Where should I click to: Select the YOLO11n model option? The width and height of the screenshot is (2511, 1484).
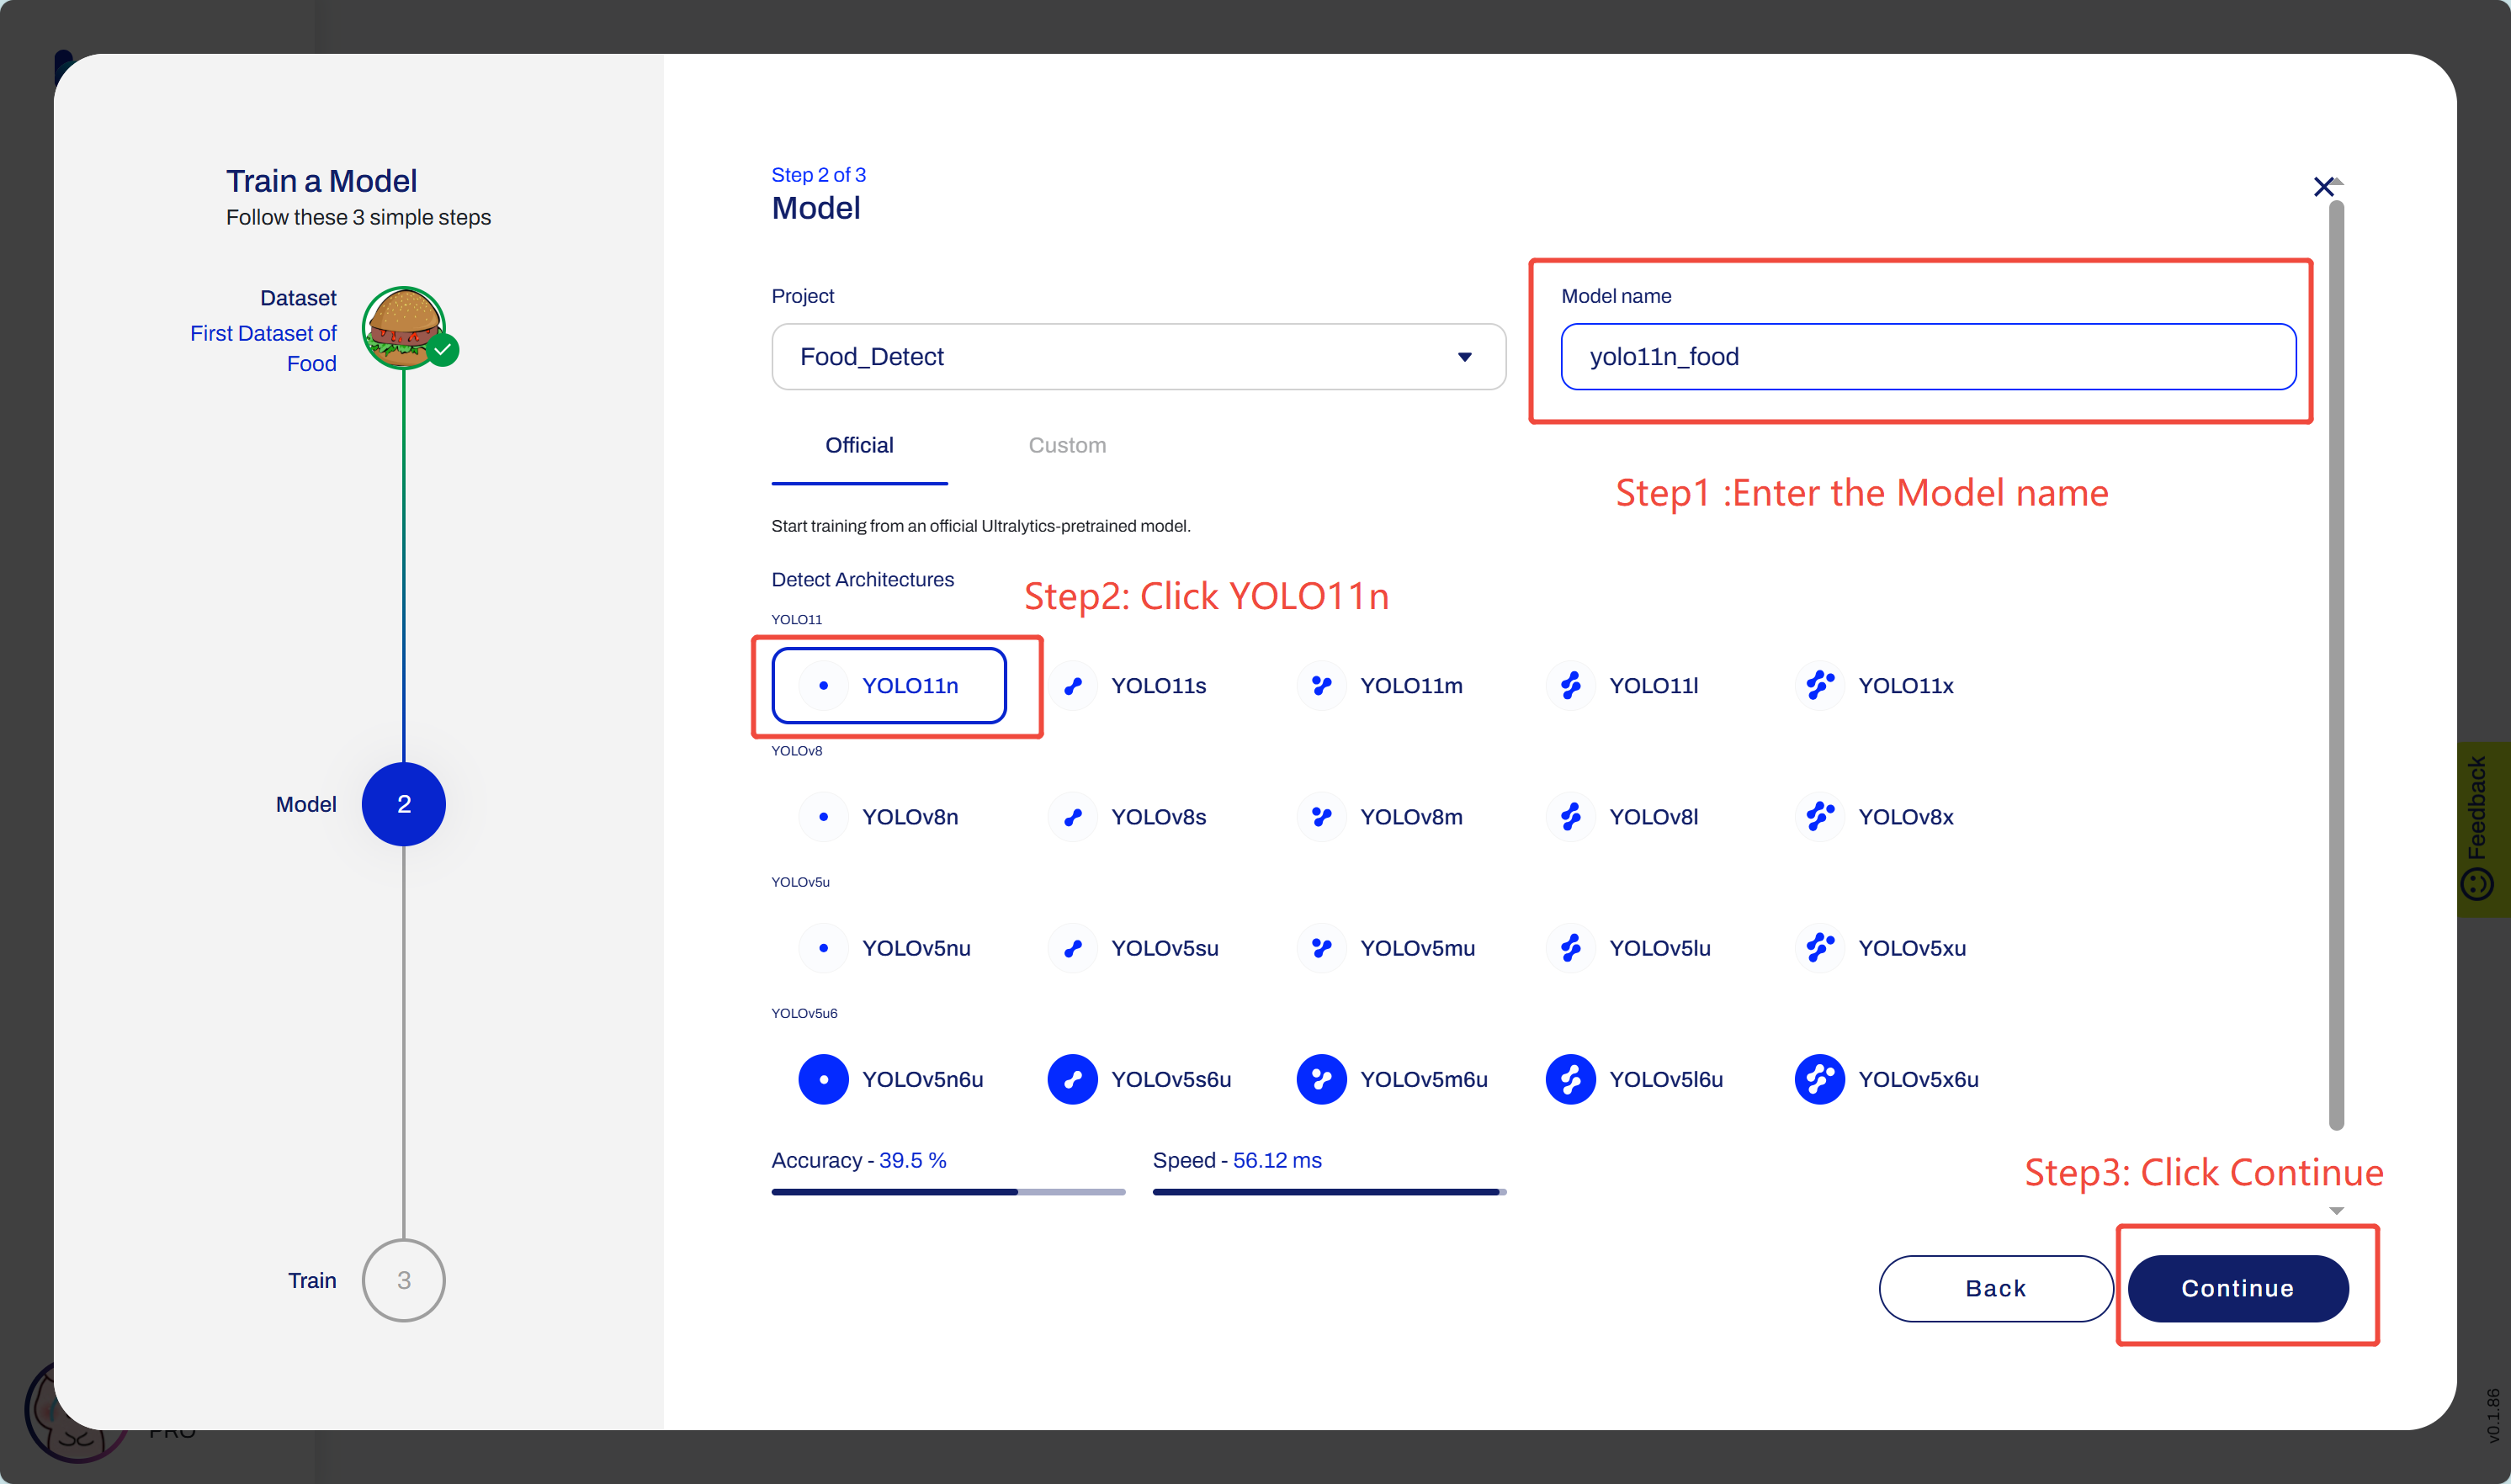coord(888,686)
